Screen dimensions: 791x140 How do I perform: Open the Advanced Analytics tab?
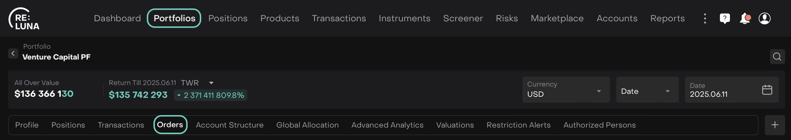387,125
